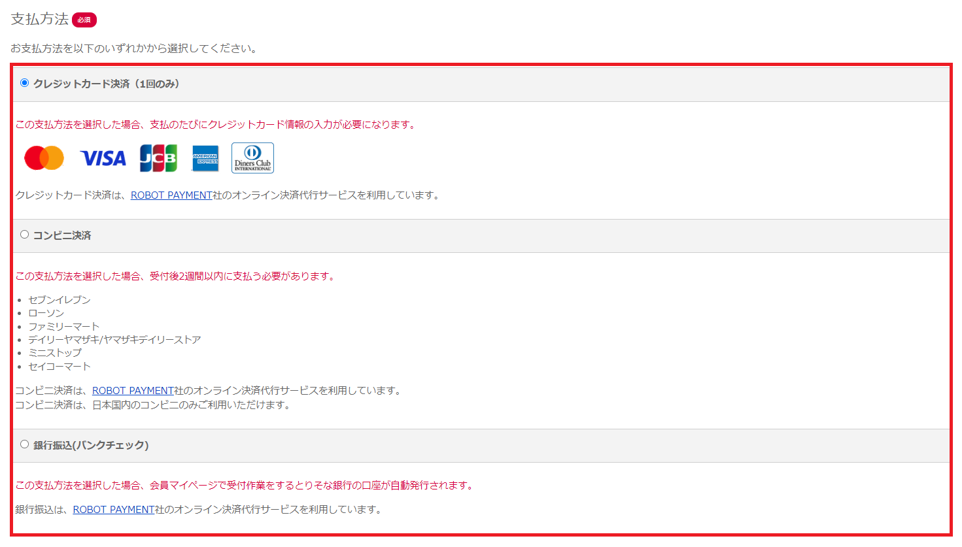Click デイリーヤマザキ/ヤマザキデイリーストア list item
The height and width of the screenshot is (547, 962).
pos(114,340)
